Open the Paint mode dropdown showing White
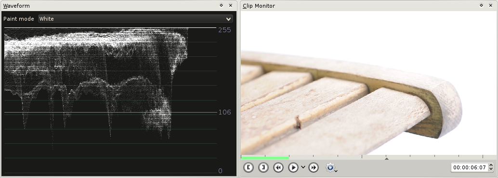Screen dimensions: 498x178 pos(135,19)
